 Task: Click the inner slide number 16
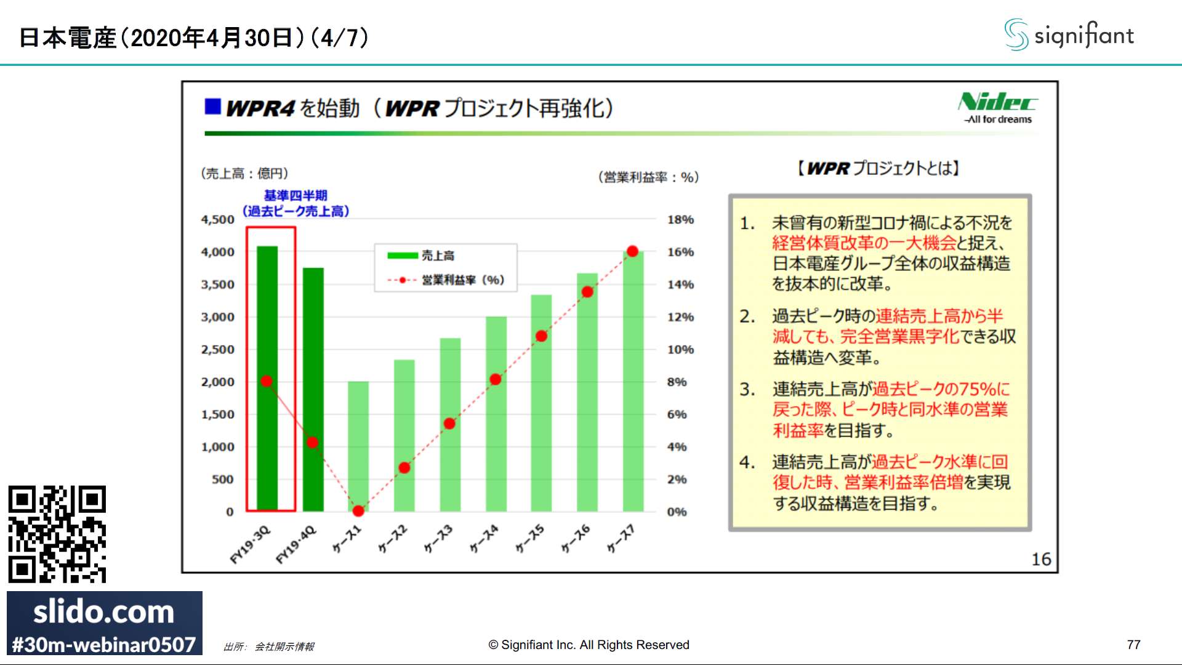1041,559
